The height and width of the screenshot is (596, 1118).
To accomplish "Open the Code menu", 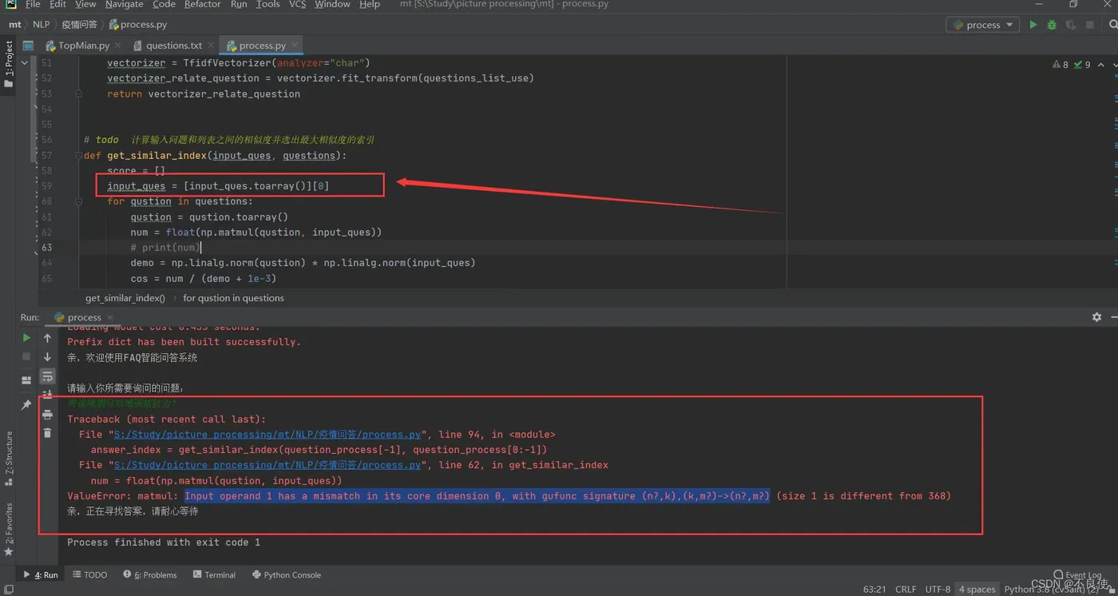I will [164, 4].
